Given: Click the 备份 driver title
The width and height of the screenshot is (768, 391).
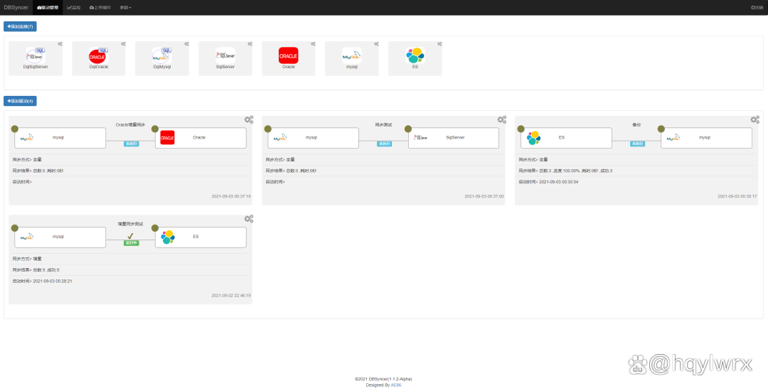Looking at the screenshot, I should 636,124.
